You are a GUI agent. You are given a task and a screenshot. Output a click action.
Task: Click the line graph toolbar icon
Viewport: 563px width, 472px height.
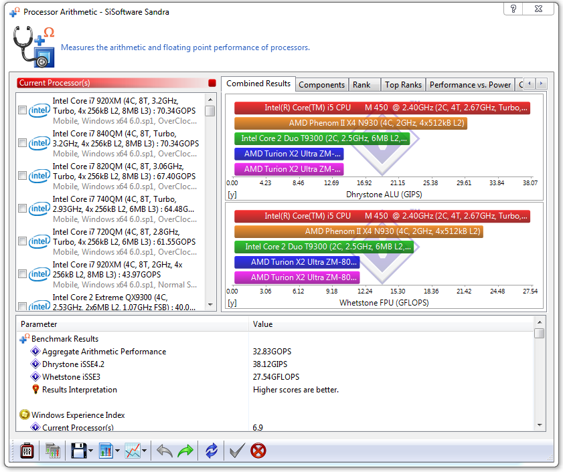click(133, 451)
